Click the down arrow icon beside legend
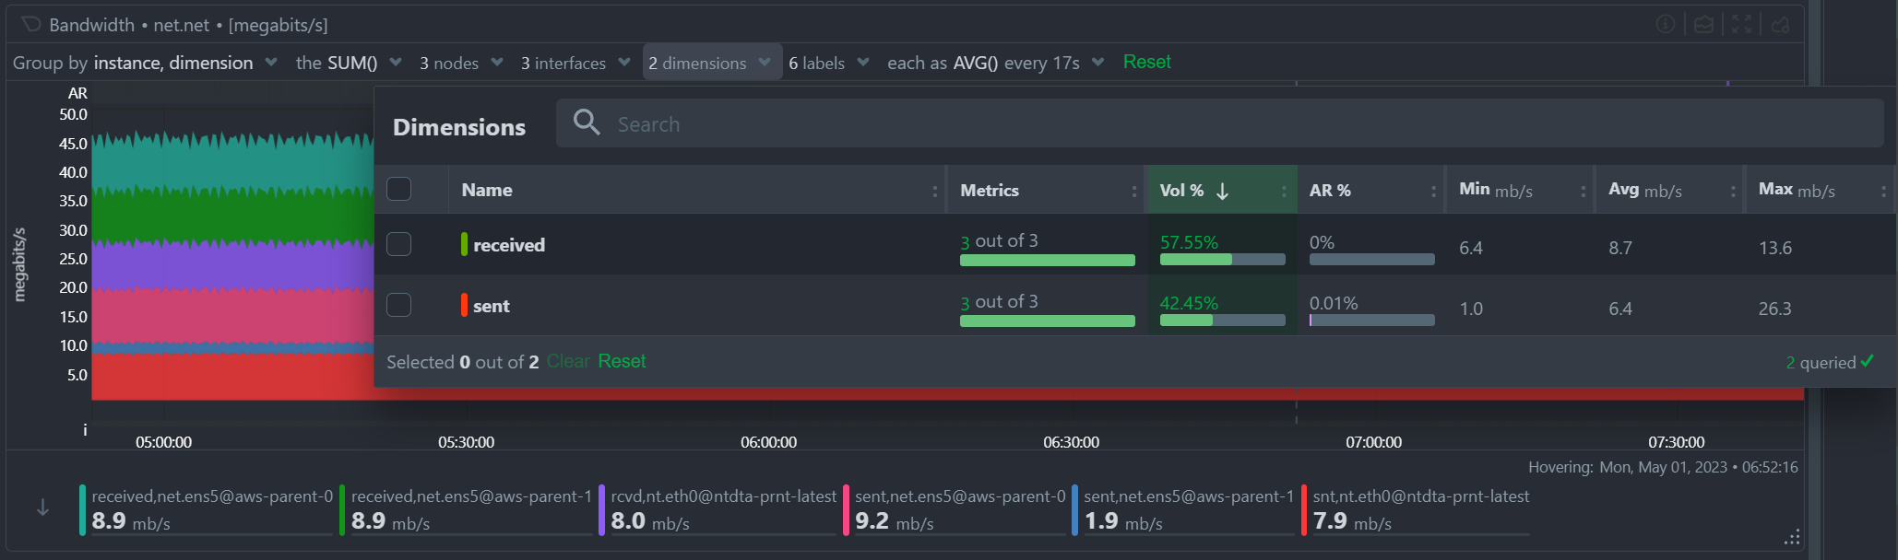The width and height of the screenshot is (1898, 560). [42, 507]
